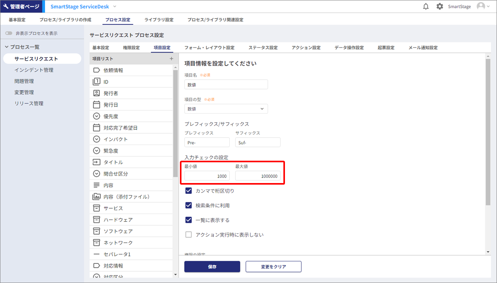497x283 pixels.
Task: Open the 項目の型 dropdown
Action: click(x=226, y=109)
